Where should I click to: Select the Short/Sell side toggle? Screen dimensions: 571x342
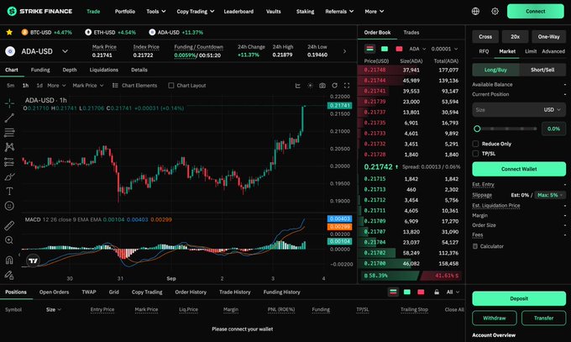pos(542,70)
